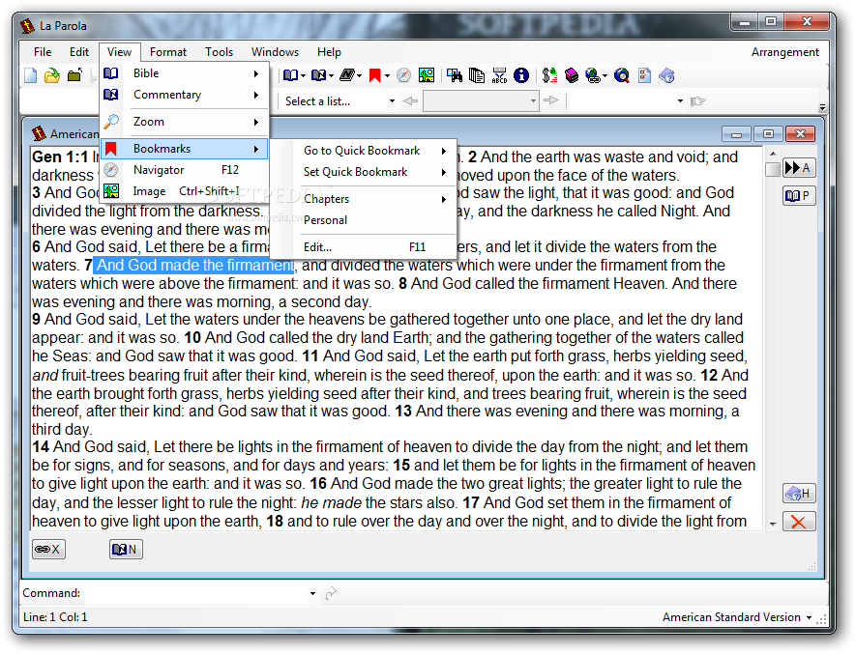Click toolbar overflow arrow at right edge
This screenshot has width=856, height=654.
click(x=822, y=107)
